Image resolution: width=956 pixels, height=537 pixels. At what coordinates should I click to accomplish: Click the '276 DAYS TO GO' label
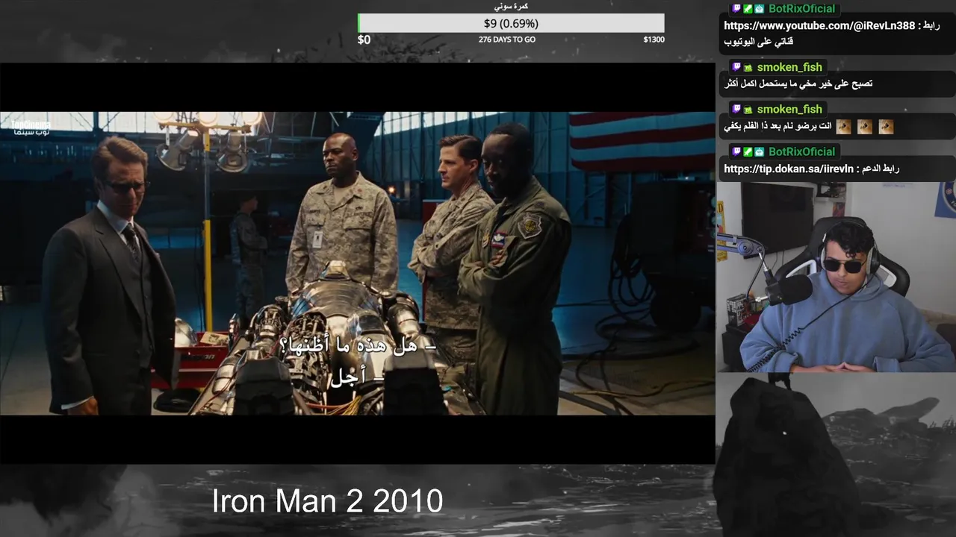pos(507,40)
